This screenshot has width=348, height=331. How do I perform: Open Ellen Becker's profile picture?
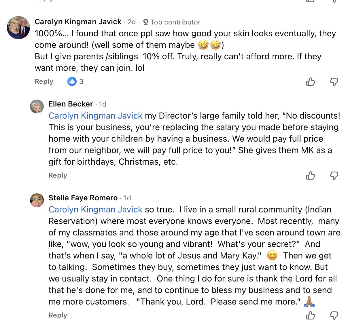click(37, 106)
